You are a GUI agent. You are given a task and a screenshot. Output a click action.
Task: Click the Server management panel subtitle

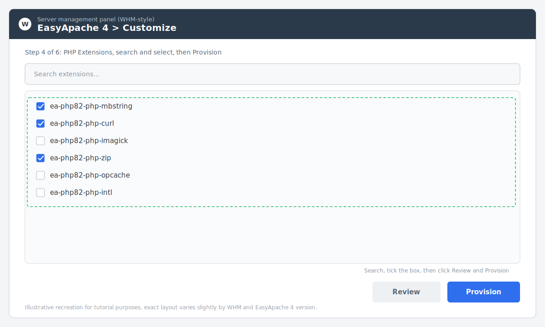[96, 19]
